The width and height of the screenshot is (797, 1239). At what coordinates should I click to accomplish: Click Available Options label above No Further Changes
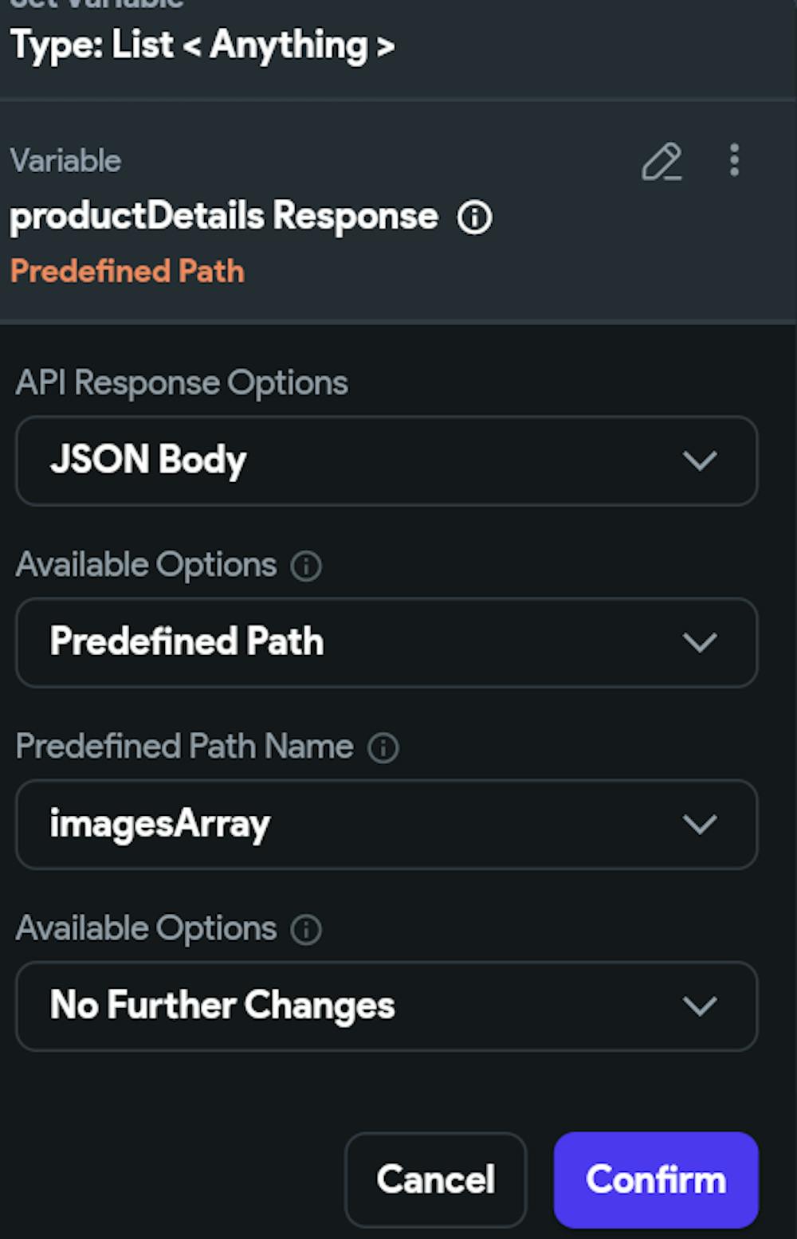[146, 929]
